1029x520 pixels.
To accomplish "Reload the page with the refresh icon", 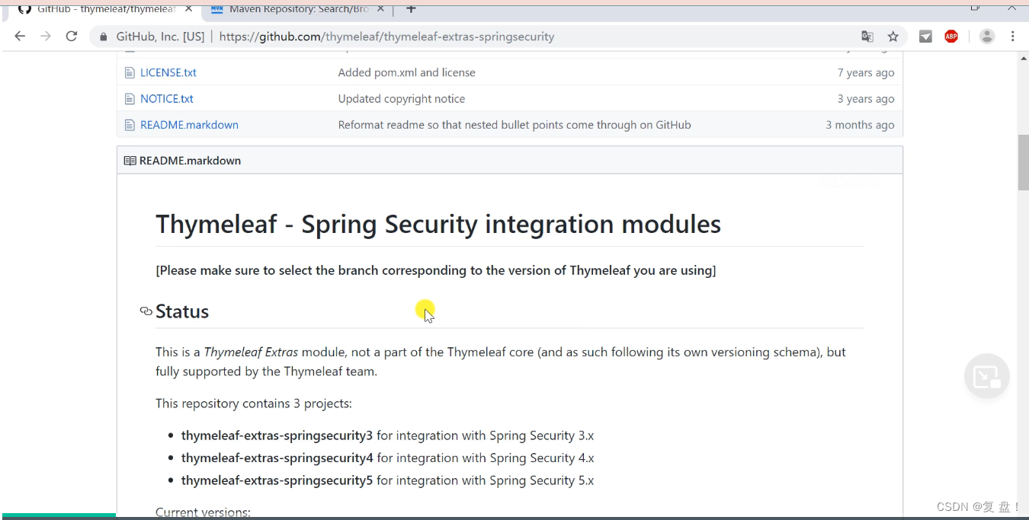I will click(x=72, y=37).
